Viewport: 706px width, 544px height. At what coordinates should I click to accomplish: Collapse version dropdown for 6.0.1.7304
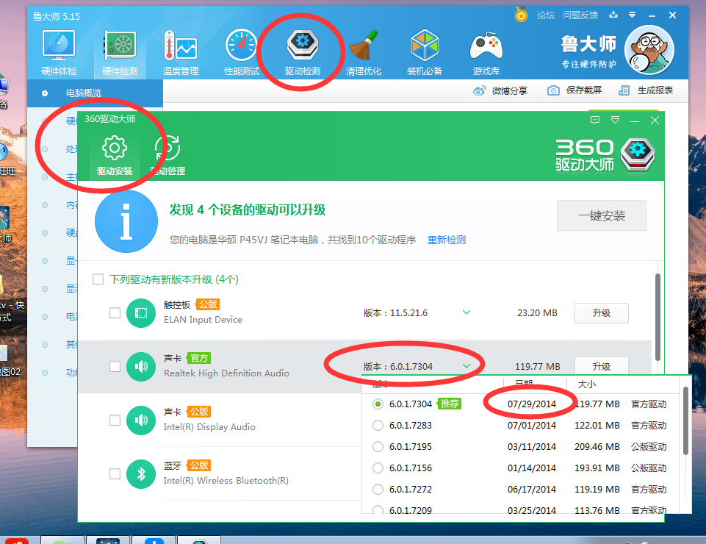(x=467, y=365)
